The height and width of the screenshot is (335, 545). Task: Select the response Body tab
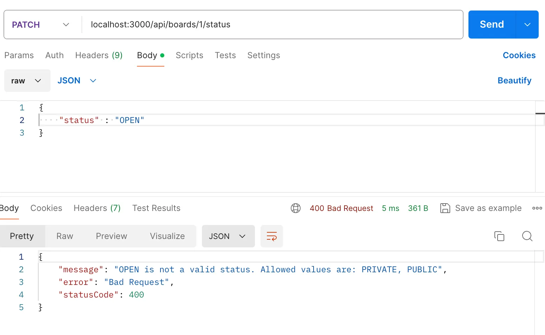pyautogui.click(x=9, y=208)
